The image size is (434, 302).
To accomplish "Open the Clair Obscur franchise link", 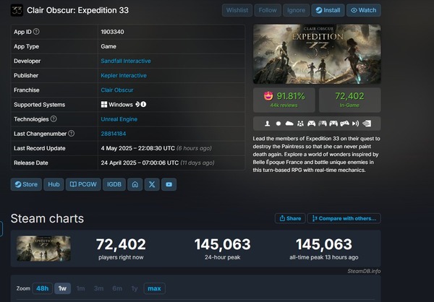I will (x=117, y=90).
